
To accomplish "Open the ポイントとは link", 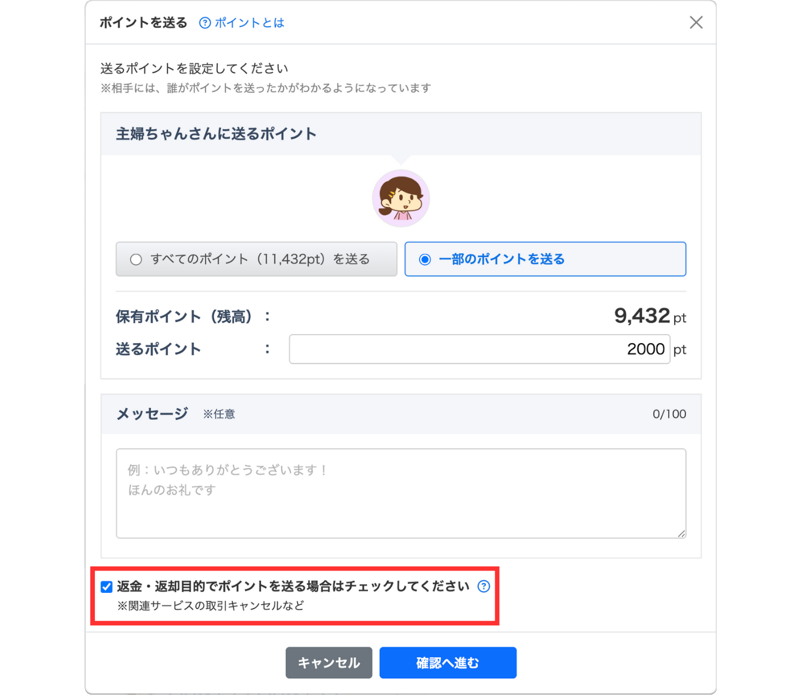I will coord(249,23).
